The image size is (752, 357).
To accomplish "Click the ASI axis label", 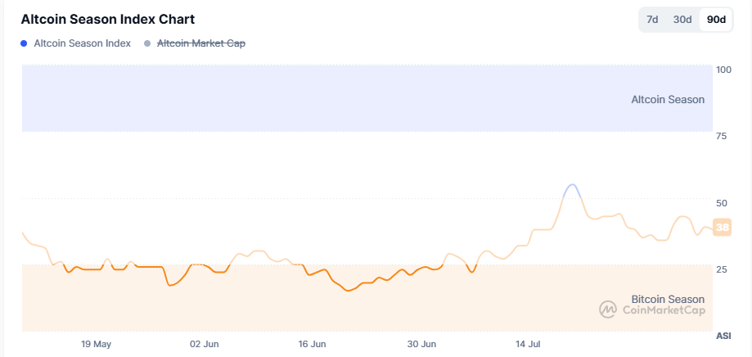I will coord(723,336).
